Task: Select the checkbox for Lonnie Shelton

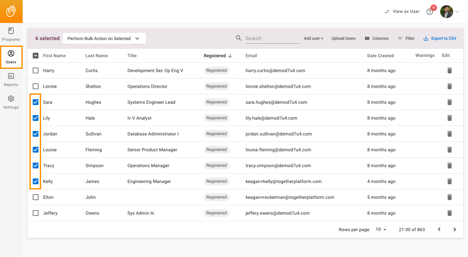Action: tap(35, 86)
